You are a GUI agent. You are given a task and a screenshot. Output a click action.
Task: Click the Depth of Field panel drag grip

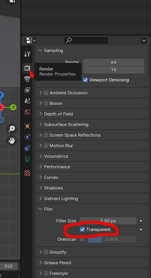(x=143, y=114)
